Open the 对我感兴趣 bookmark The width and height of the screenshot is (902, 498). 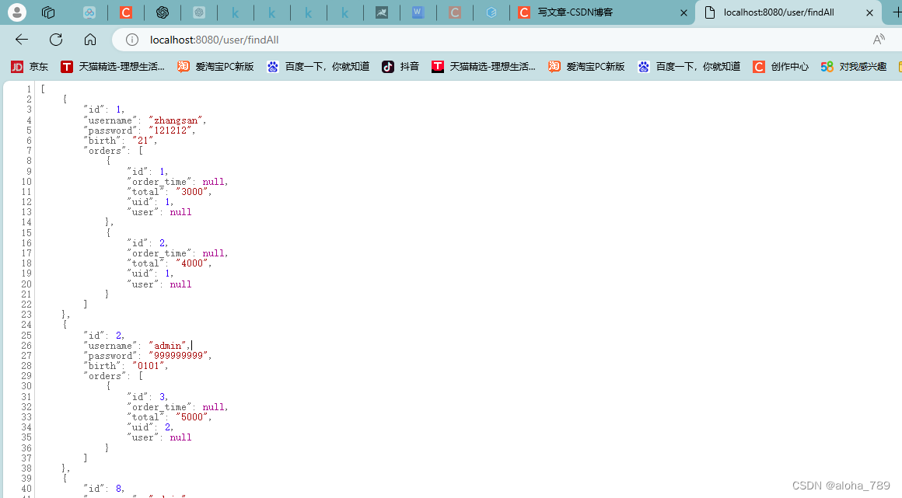pos(854,67)
